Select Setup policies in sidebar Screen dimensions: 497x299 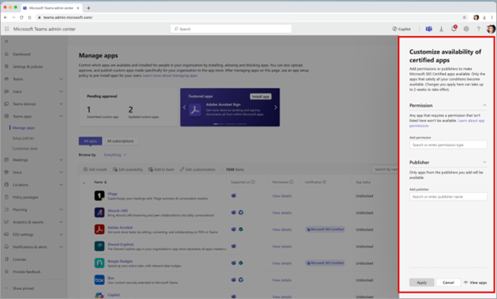pos(23,138)
